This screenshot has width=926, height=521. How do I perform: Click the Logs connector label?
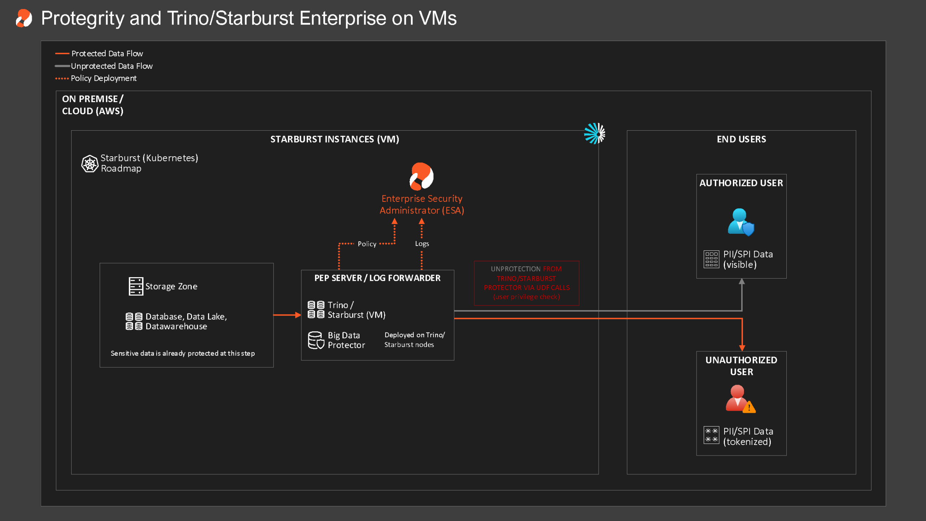coord(422,243)
